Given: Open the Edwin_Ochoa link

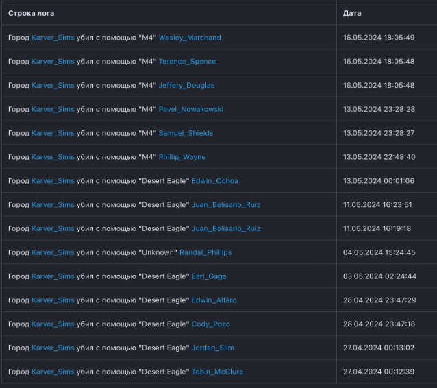Looking at the screenshot, I should pyautogui.click(x=215, y=181).
